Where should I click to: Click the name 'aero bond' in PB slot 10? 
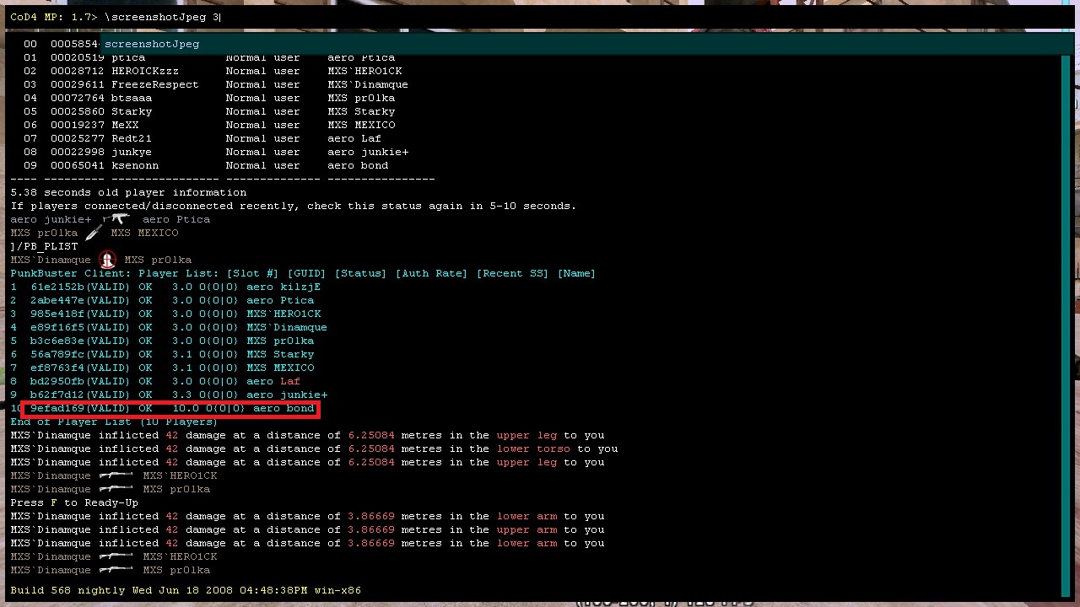tap(283, 408)
